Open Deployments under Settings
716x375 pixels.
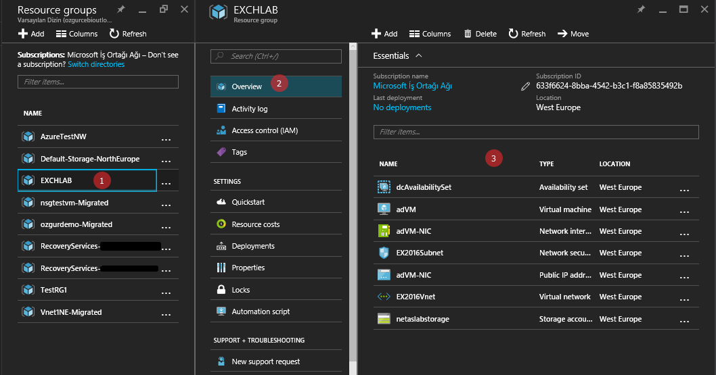coord(276,246)
